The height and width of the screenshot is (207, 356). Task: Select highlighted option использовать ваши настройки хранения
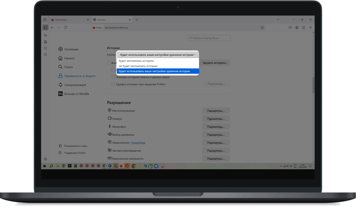pos(157,71)
